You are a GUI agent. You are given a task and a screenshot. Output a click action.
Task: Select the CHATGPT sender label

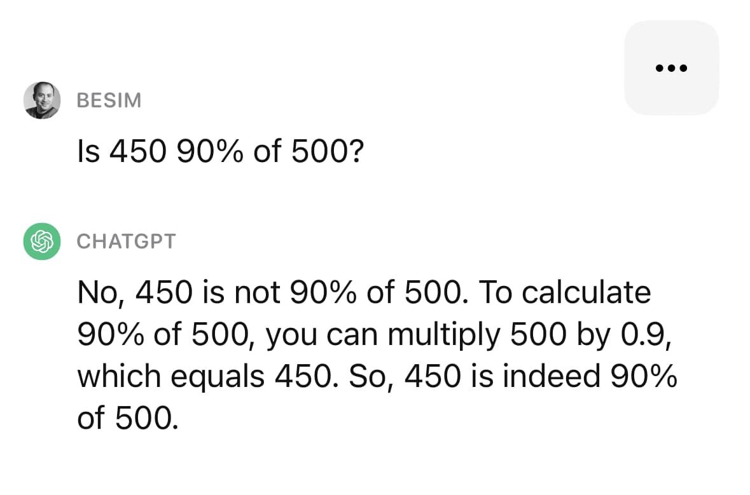pos(127,241)
